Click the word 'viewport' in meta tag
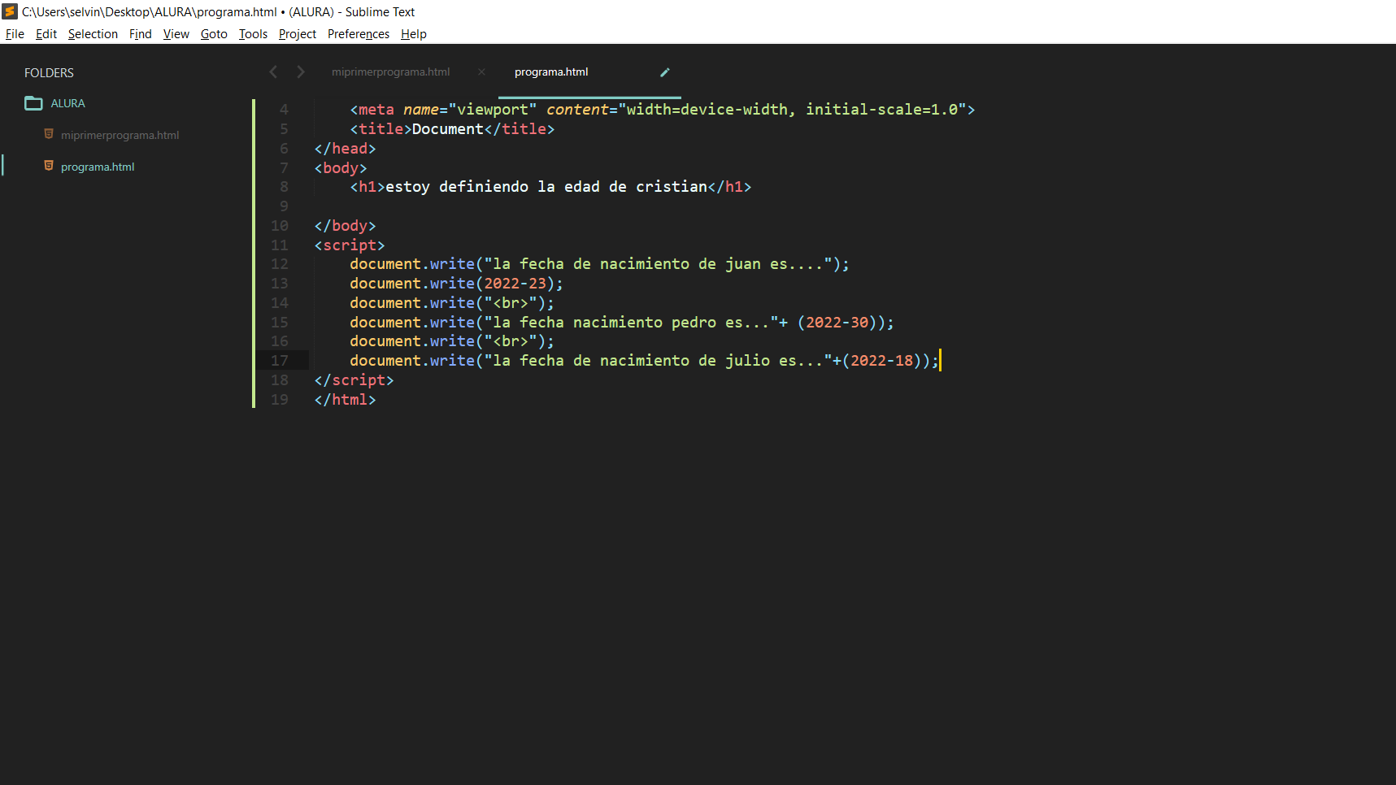The image size is (1396, 785). pyautogui.click(x=493, y=110)
